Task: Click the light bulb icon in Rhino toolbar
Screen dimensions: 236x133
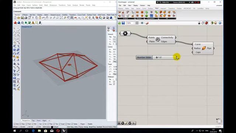Action: pyautogui.click(x=90, y=18)
